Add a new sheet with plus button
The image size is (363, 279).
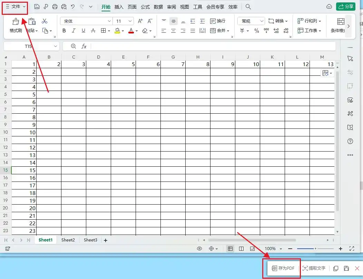pos(106,240)
